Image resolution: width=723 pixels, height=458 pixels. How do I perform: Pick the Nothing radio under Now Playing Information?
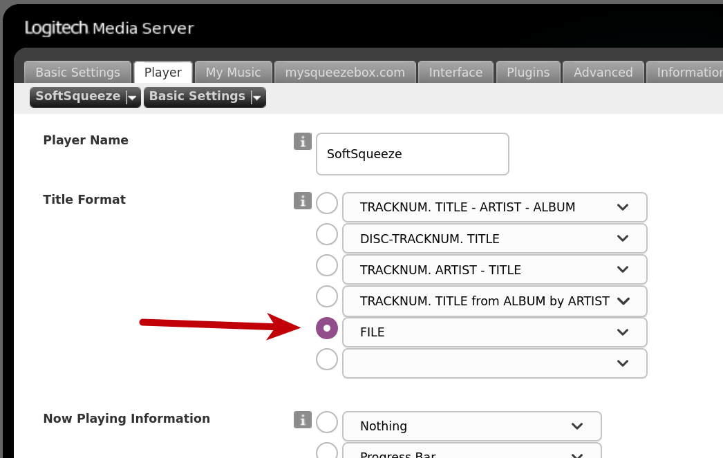tap(327, 422)
